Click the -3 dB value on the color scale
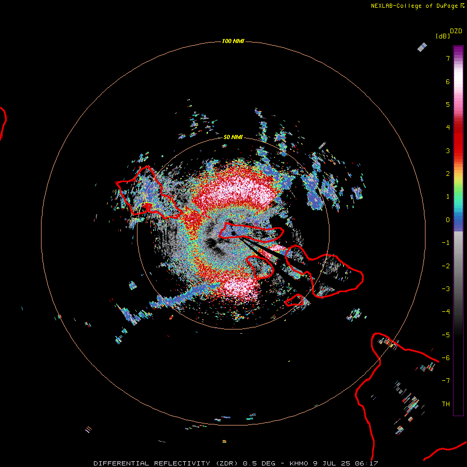Viewport: 467px width, 467px height. coord(446,289)
